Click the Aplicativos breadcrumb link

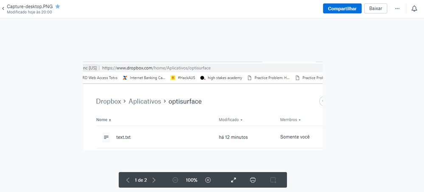click(x=145, y=101)
